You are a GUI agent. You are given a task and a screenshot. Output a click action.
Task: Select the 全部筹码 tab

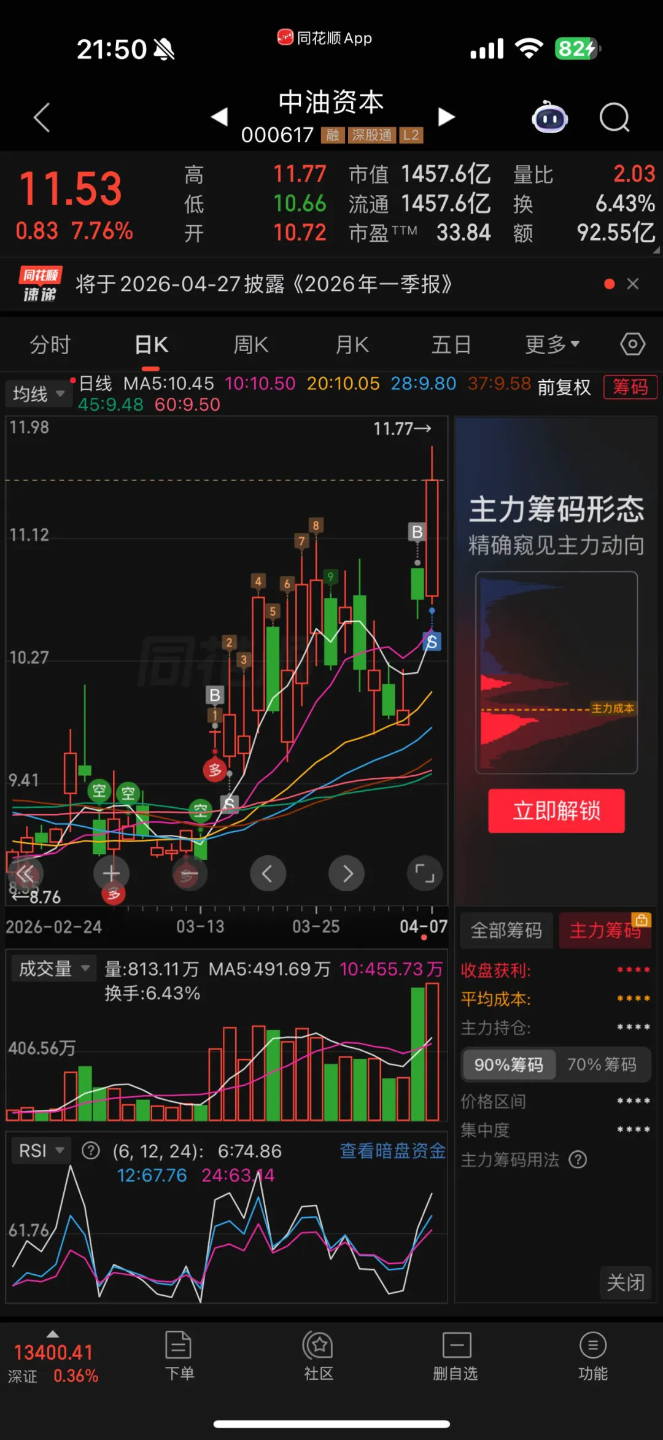pos(506,931)
